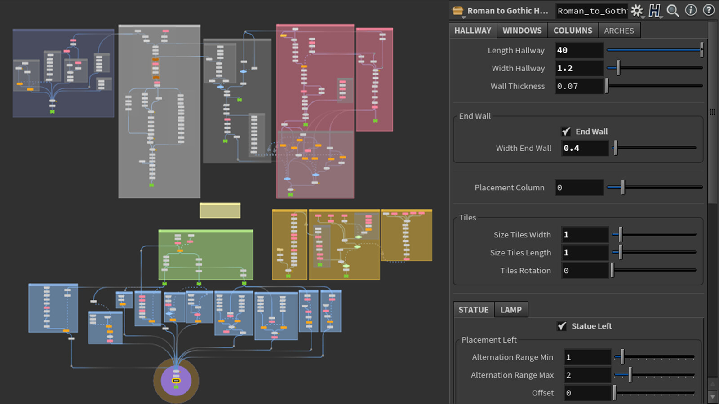Adjust the Width Hallway slider

click(654, 68)
